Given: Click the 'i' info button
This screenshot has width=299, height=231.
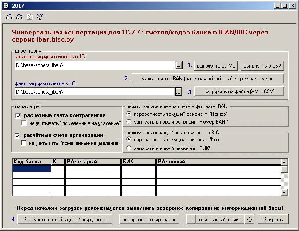Looking at the screenshot, I should [x=191, y=219].
